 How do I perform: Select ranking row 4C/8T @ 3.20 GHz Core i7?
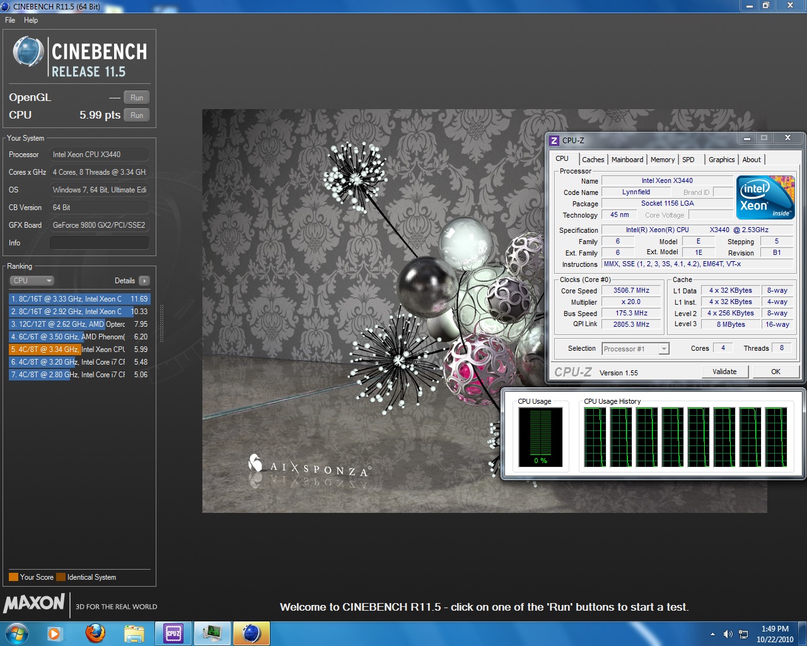pos(79,362)
